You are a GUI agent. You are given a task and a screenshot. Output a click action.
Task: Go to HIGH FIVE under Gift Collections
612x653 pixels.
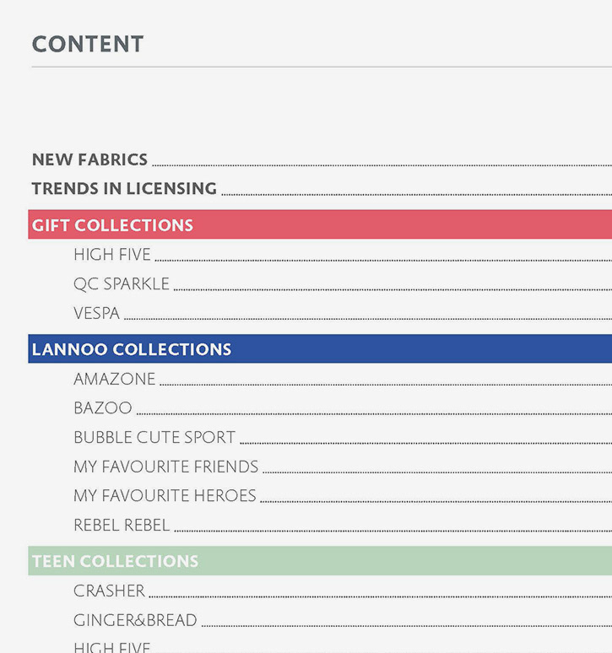pyautogui.click(x=112, y=255)
